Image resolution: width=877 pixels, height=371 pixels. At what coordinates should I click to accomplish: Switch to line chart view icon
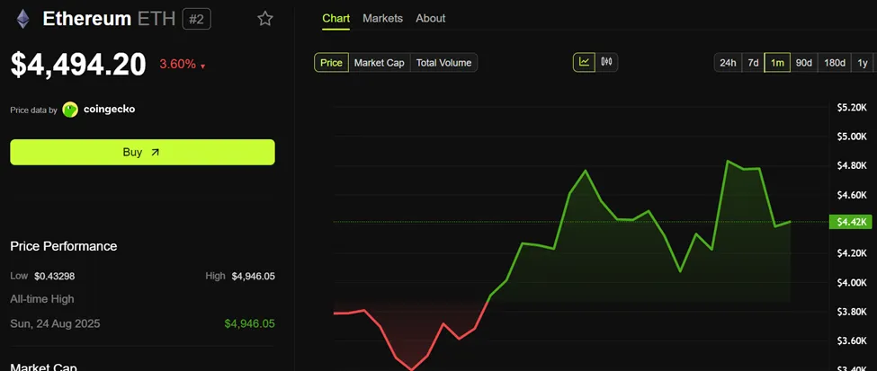point(584,62)
